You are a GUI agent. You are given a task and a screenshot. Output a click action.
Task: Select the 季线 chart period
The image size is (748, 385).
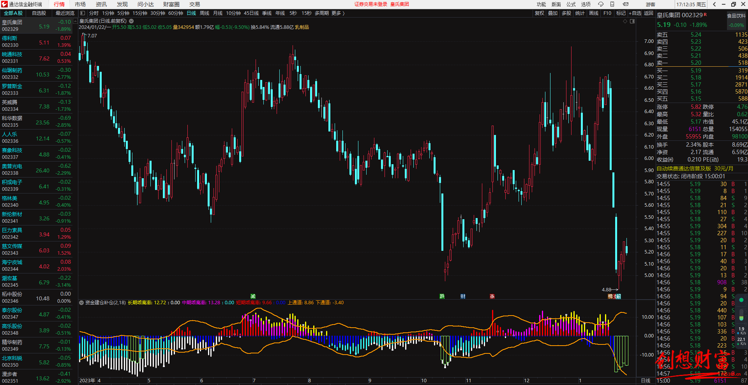[267, 13]
